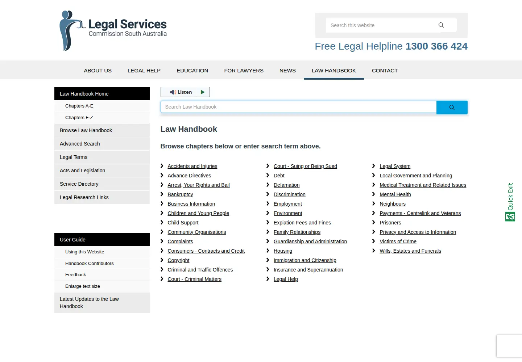Open the About Us menu
This screenshot has width=522, height=362.
pyautogui.click(x=98, y=71)
